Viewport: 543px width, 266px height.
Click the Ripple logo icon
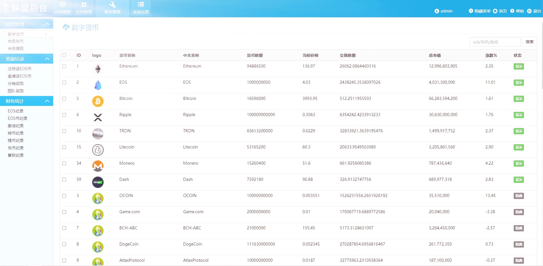[98, 118]
